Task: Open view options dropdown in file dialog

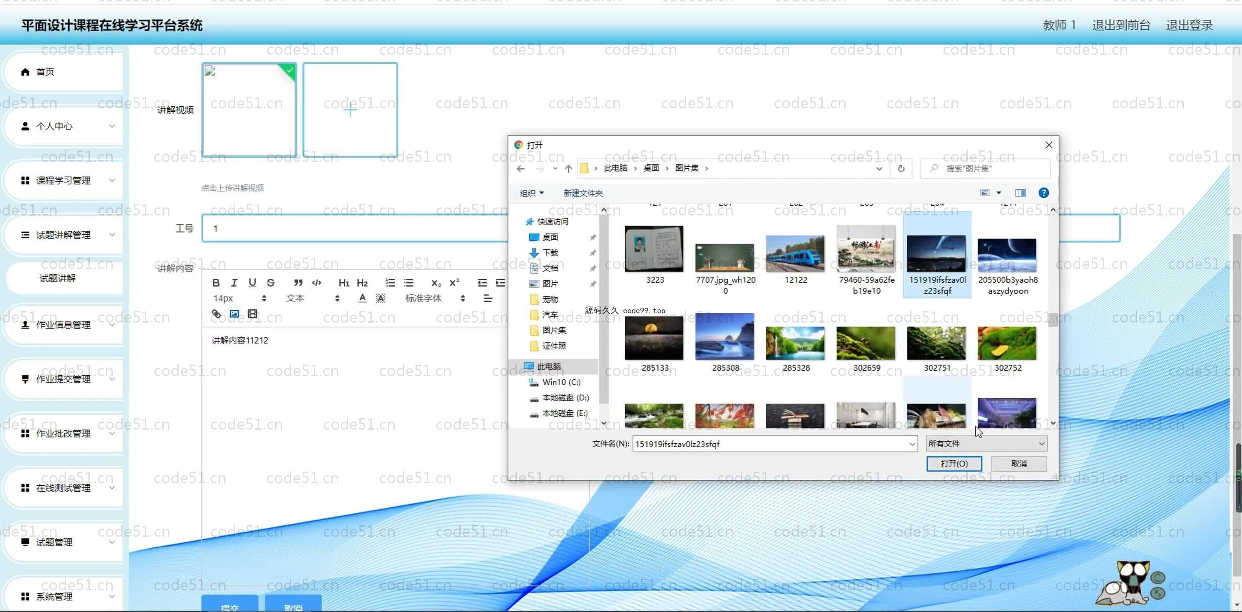Action: pyautogui.click(x=999, y=193)
